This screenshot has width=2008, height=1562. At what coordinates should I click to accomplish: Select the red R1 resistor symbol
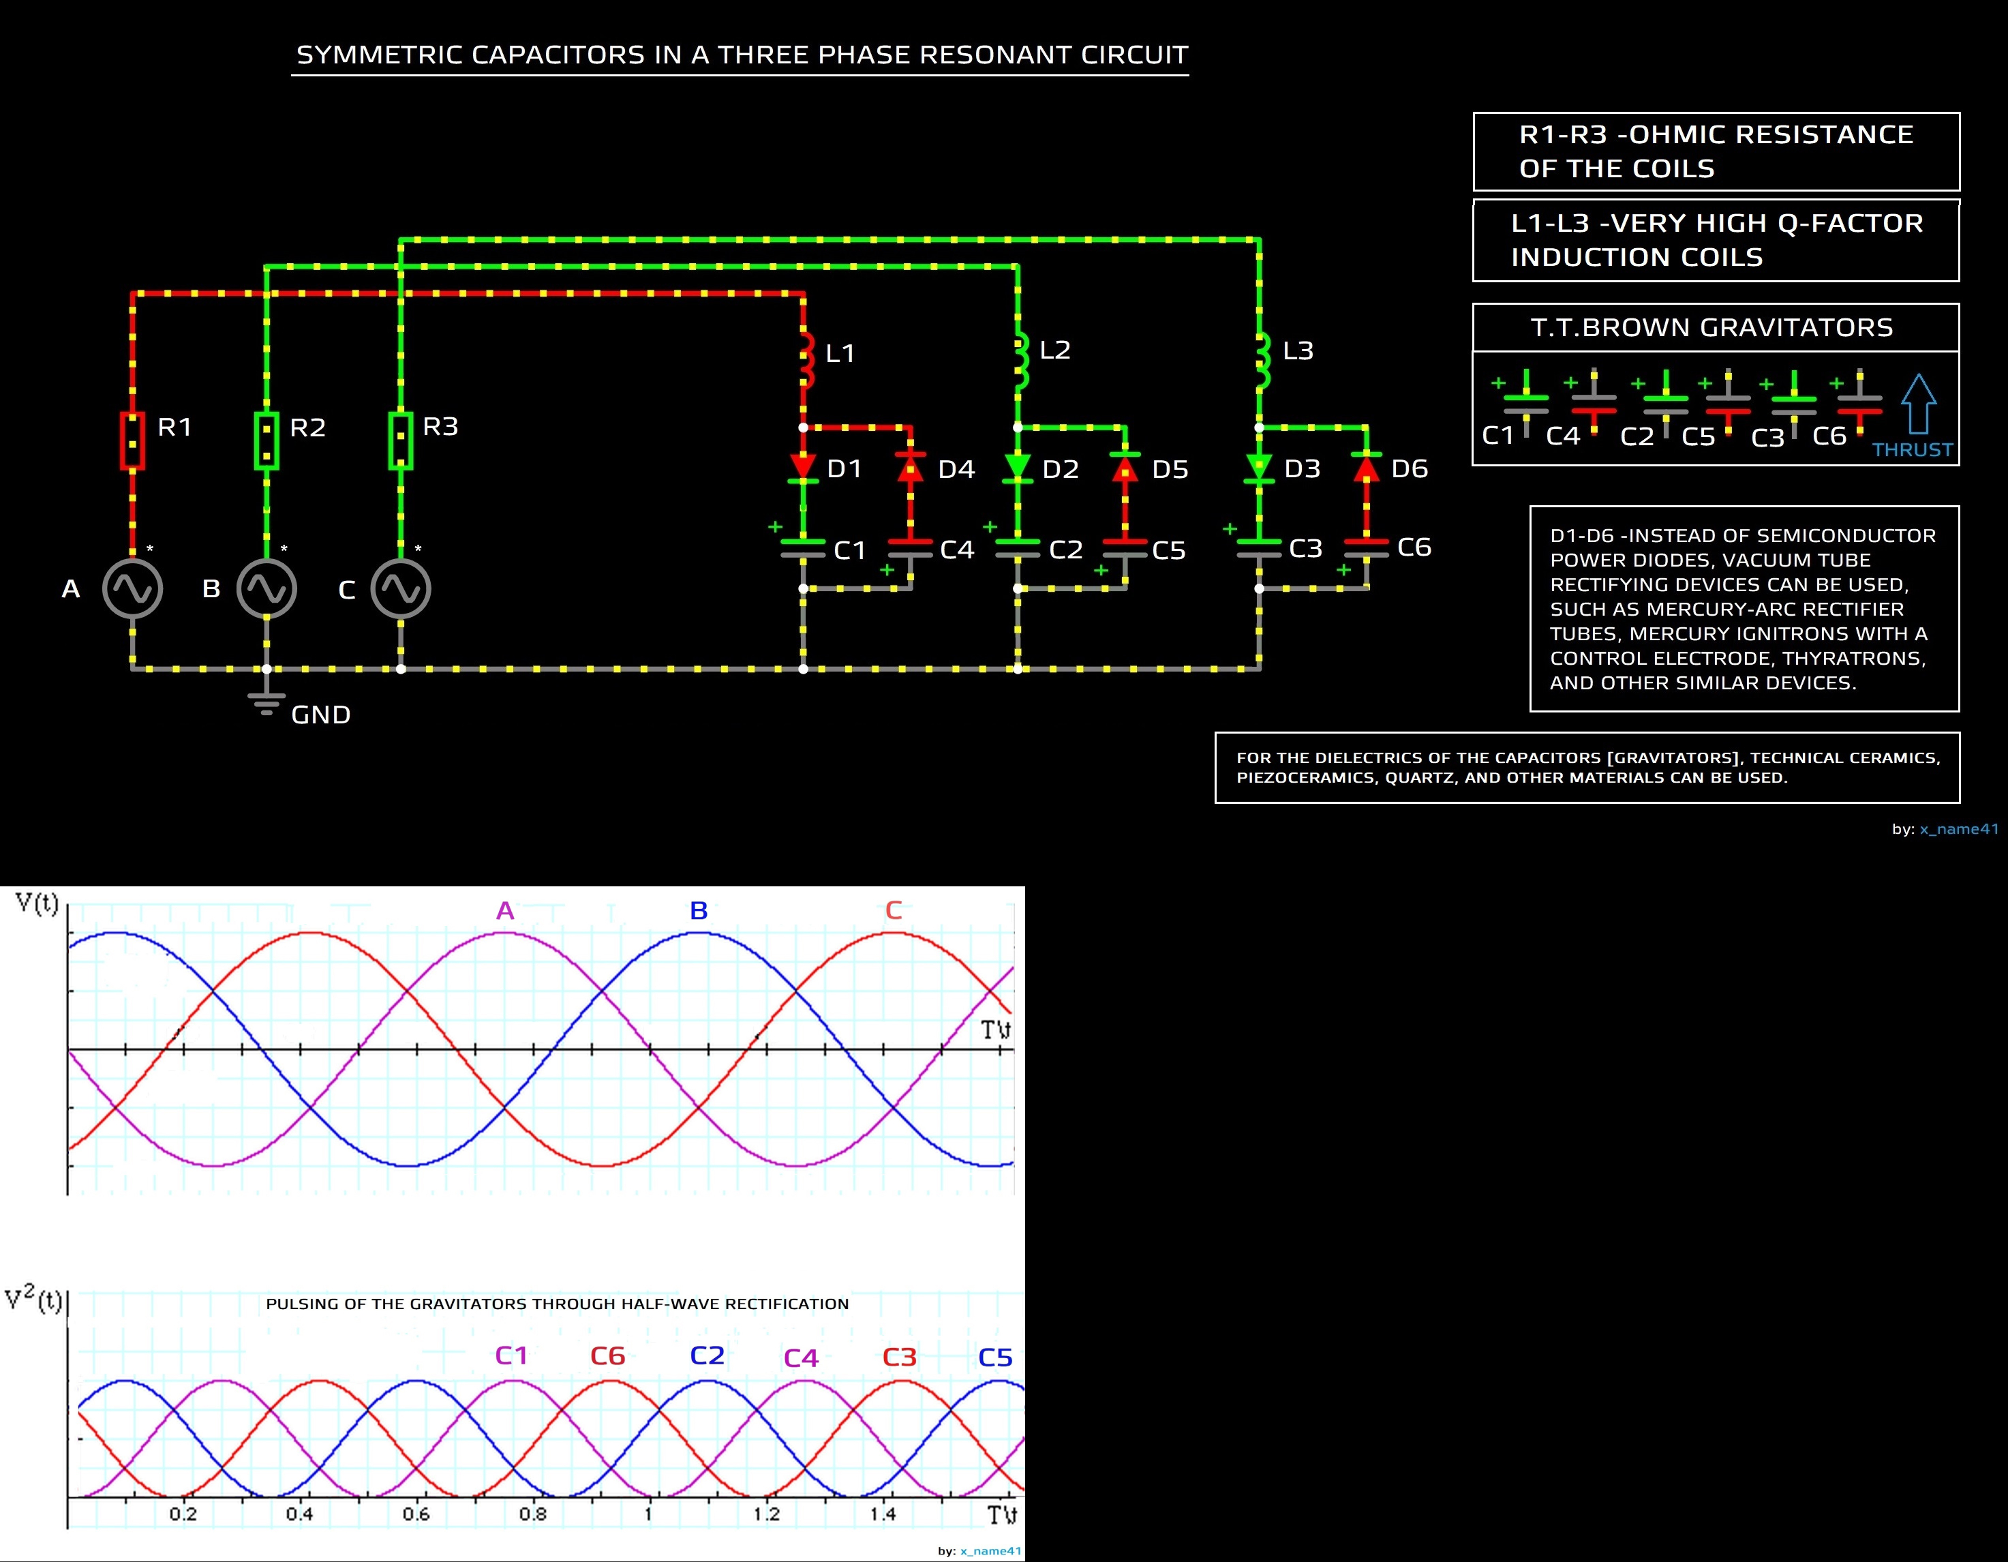(132, 440)
